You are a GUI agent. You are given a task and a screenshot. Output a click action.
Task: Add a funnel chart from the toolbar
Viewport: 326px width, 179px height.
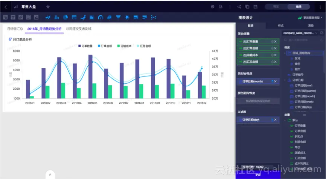(118, 17)
